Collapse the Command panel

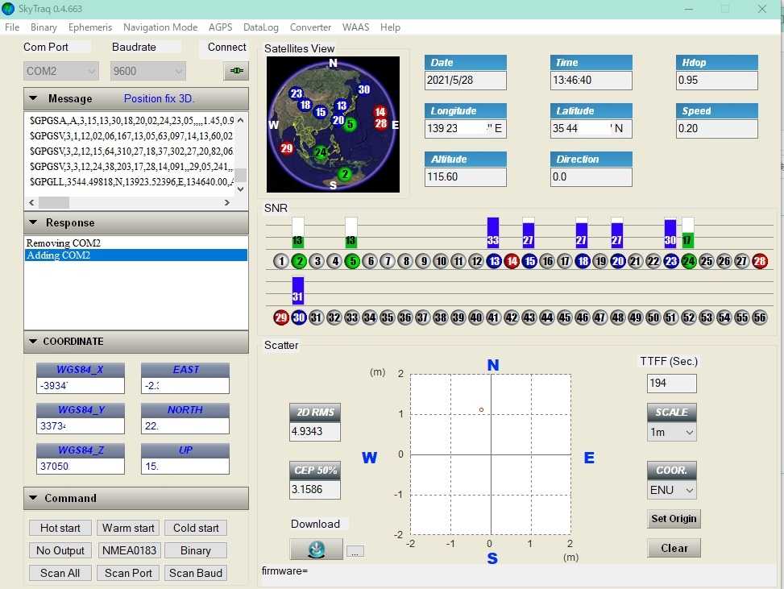coord(33,498)
